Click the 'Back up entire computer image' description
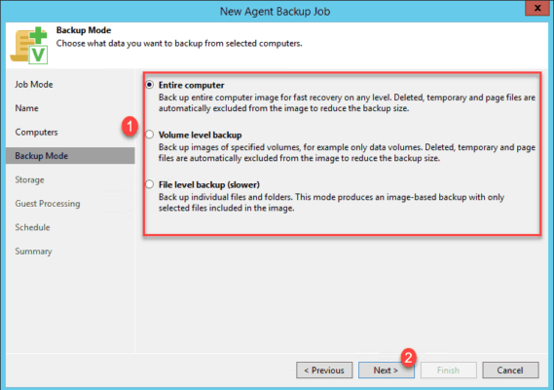 click(347, 102)
